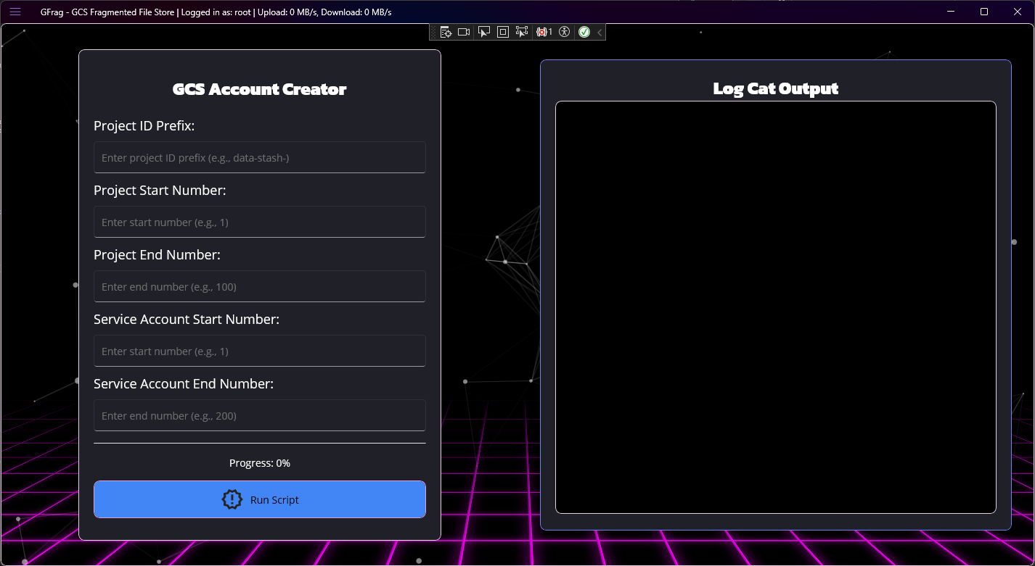1035x566 pixels.
Task: Open the hamburger menu in title bar
Action: pos(15,12)
